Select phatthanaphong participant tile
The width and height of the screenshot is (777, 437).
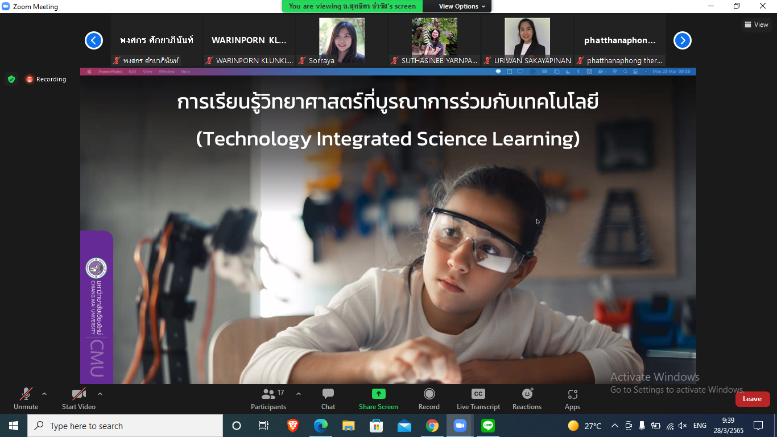click(x=620, y=40)
